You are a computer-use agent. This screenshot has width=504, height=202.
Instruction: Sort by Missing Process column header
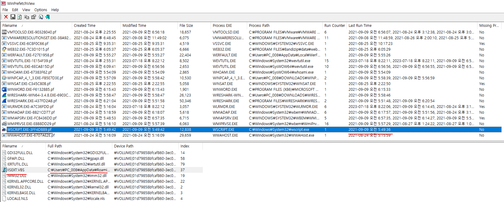point(490,26)
